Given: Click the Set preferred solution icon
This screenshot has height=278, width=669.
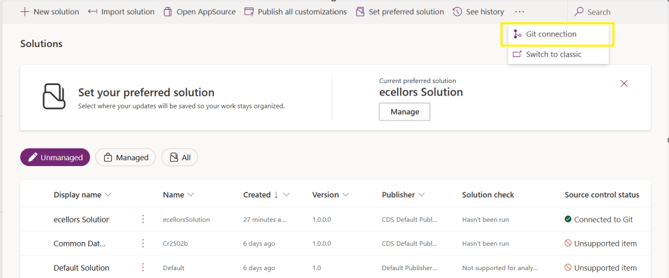Looking at the screenshot, I should tap(360, 12).
